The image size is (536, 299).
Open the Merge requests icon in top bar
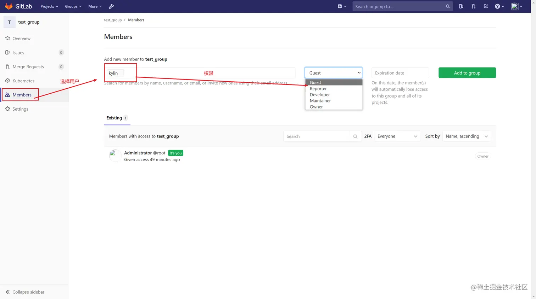point(474,6)
